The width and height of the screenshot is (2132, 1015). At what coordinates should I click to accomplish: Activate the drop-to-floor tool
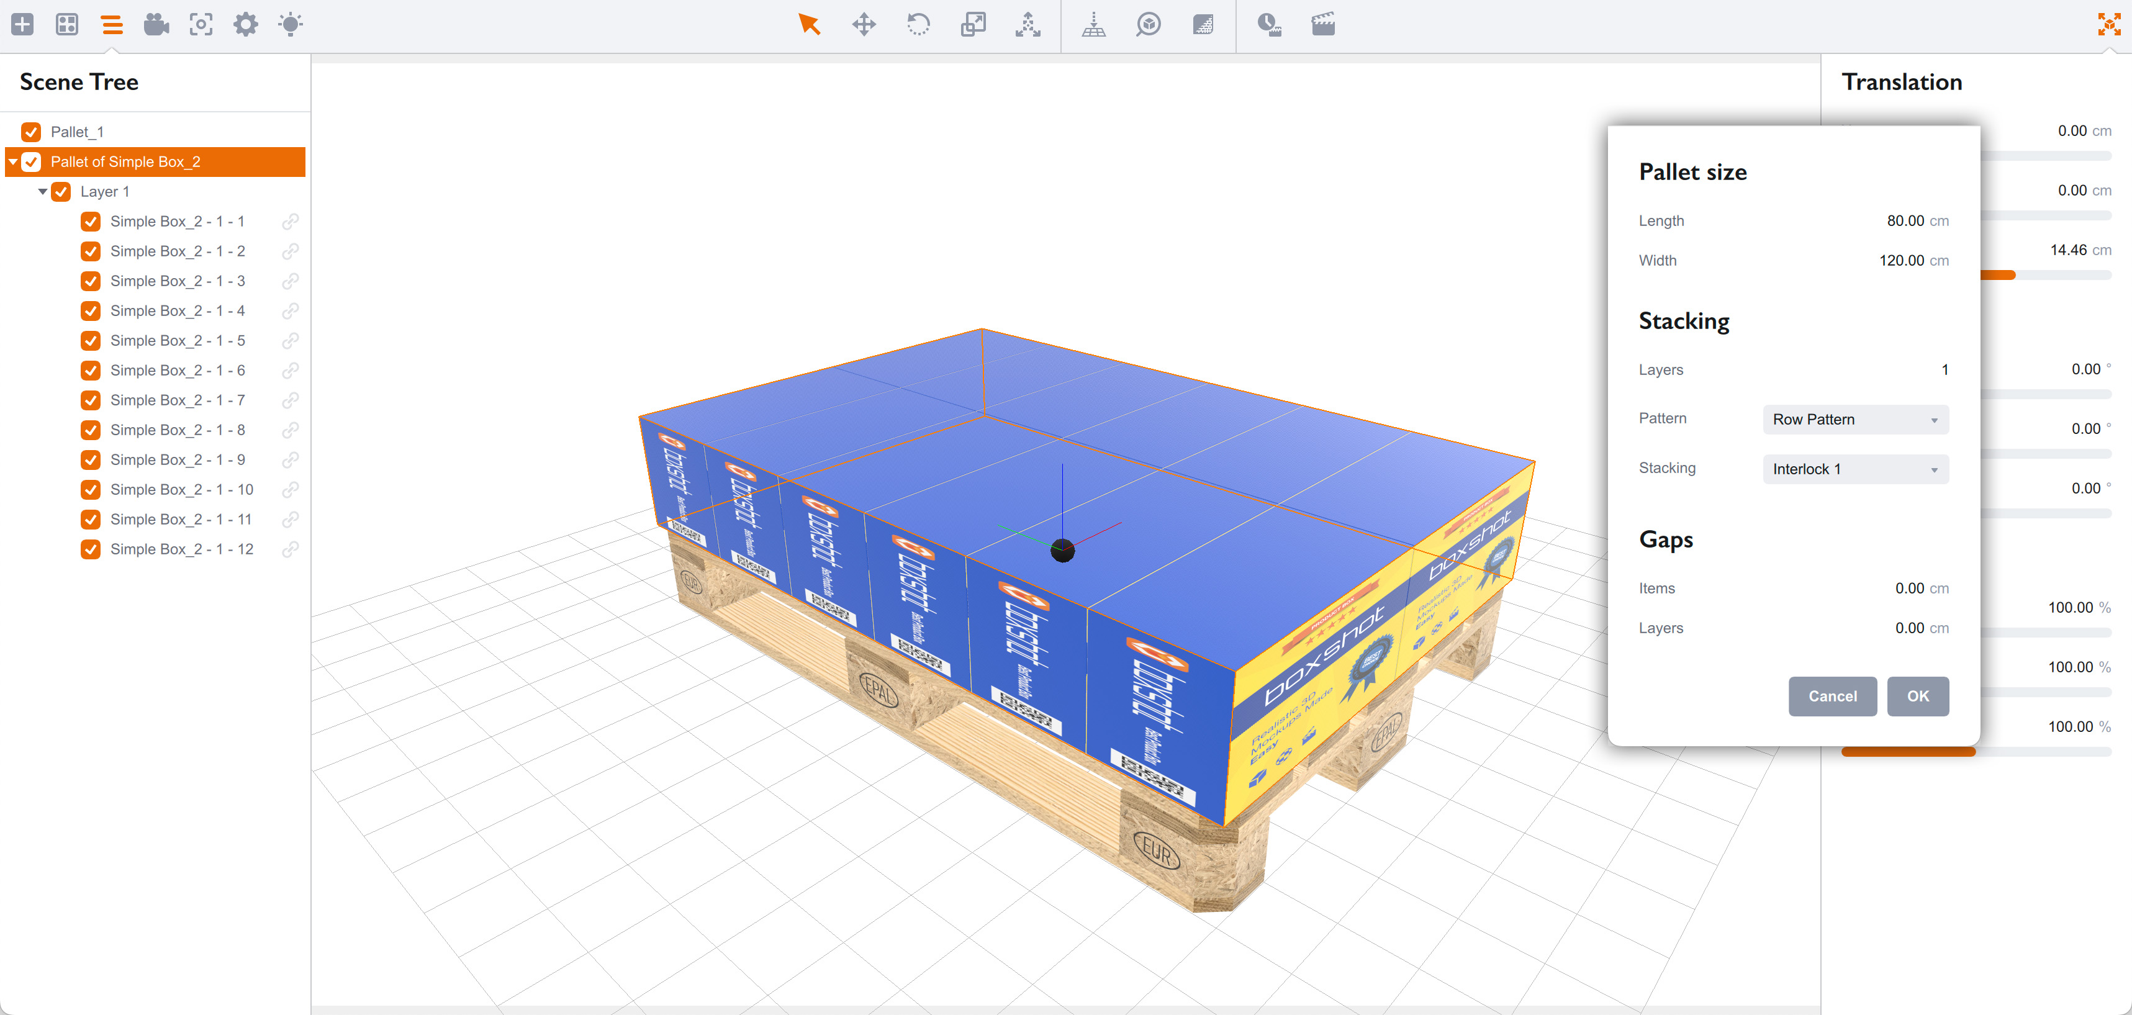(x=1094, y=25)
